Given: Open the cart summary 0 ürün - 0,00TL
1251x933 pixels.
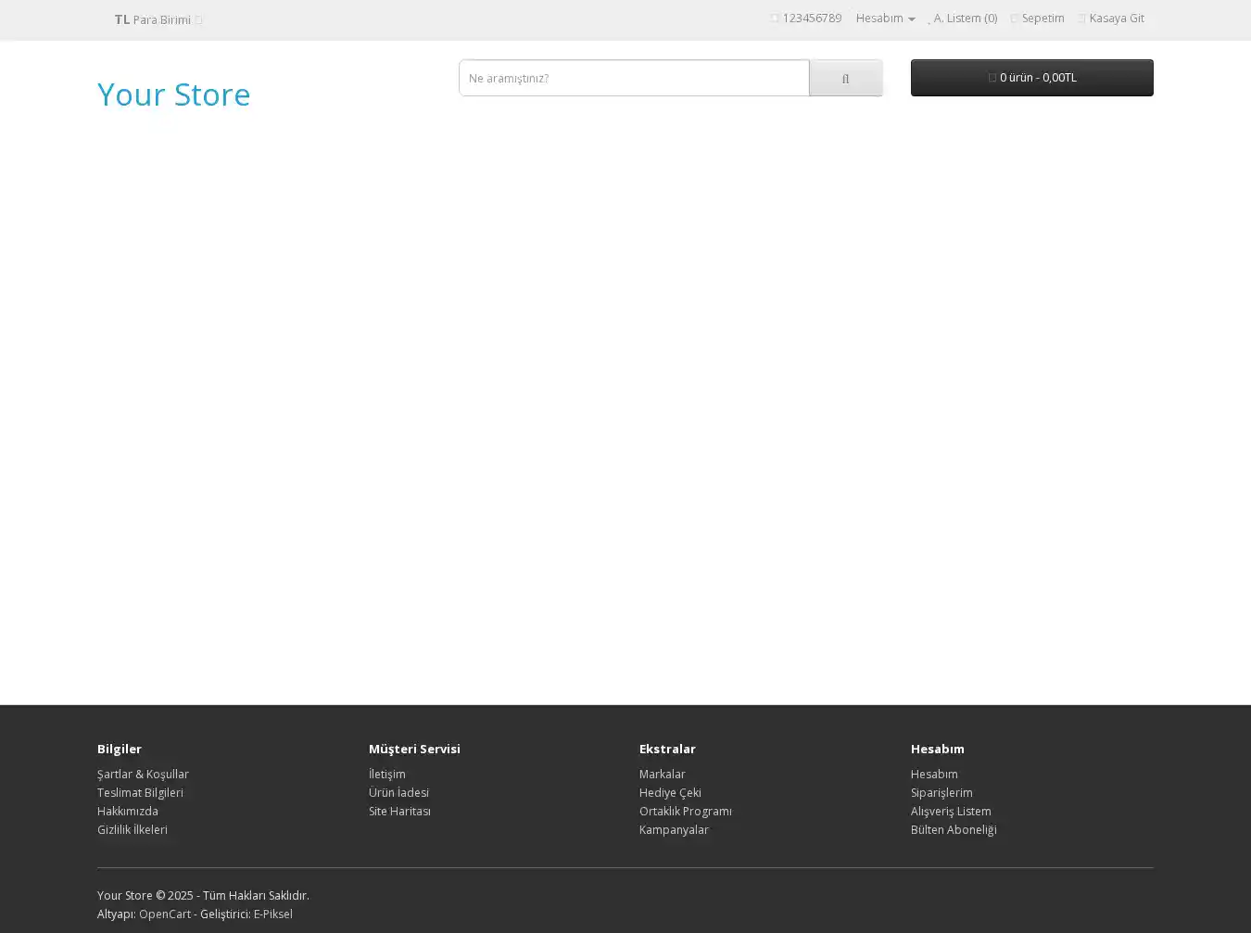Looking at the screenshot, I should 1031,78.
